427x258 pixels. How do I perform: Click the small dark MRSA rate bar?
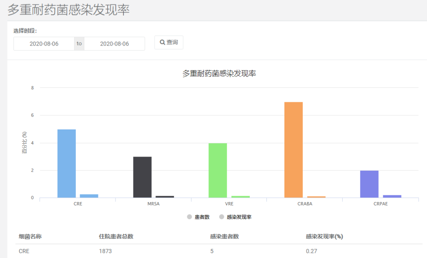click(x=165, y=197)
